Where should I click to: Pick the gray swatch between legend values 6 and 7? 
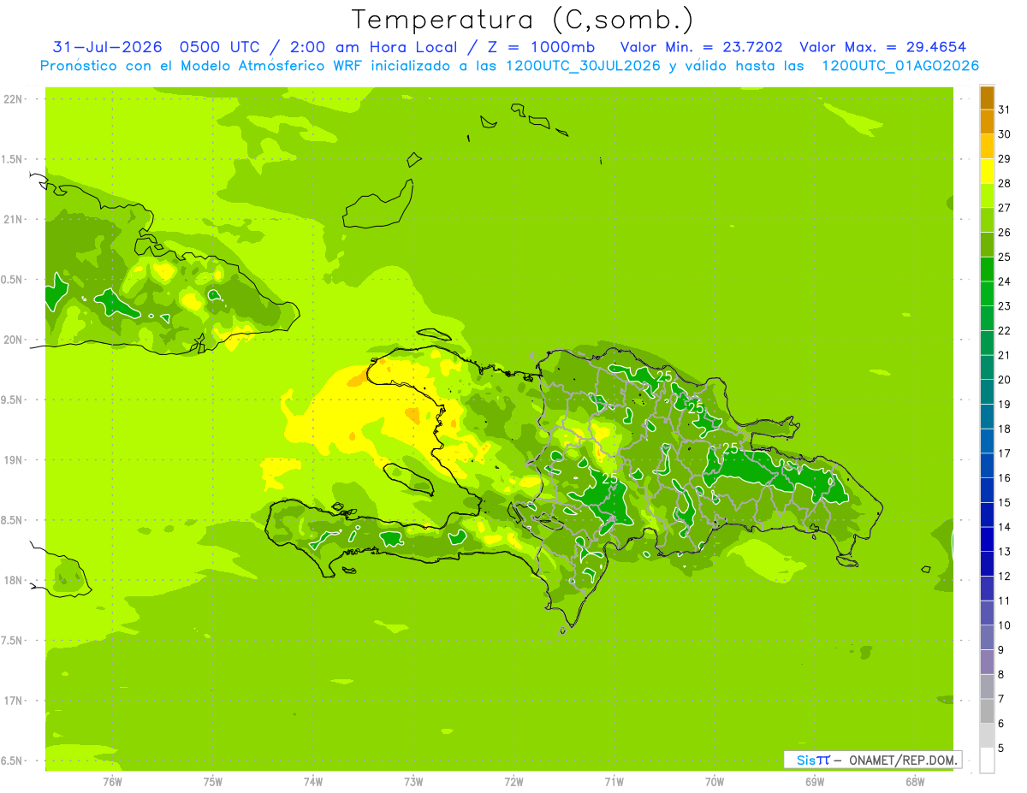click(987, 711)
